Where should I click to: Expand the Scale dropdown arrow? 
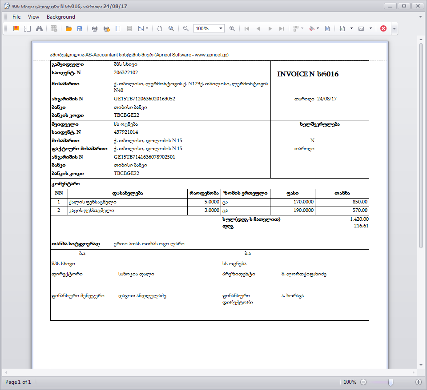tap(147, 28)
